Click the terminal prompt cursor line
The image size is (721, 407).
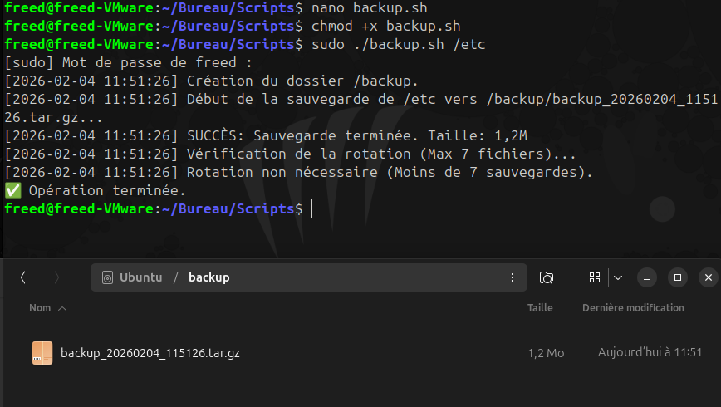click(312, 209)
